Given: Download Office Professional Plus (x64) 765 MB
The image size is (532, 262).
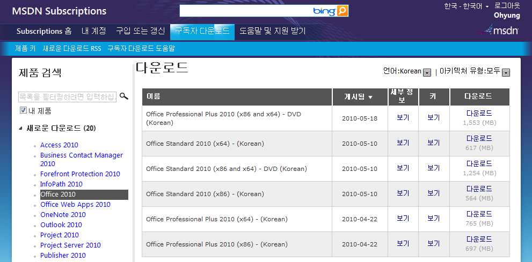Looking at the screenshot, I should [479, 214].
